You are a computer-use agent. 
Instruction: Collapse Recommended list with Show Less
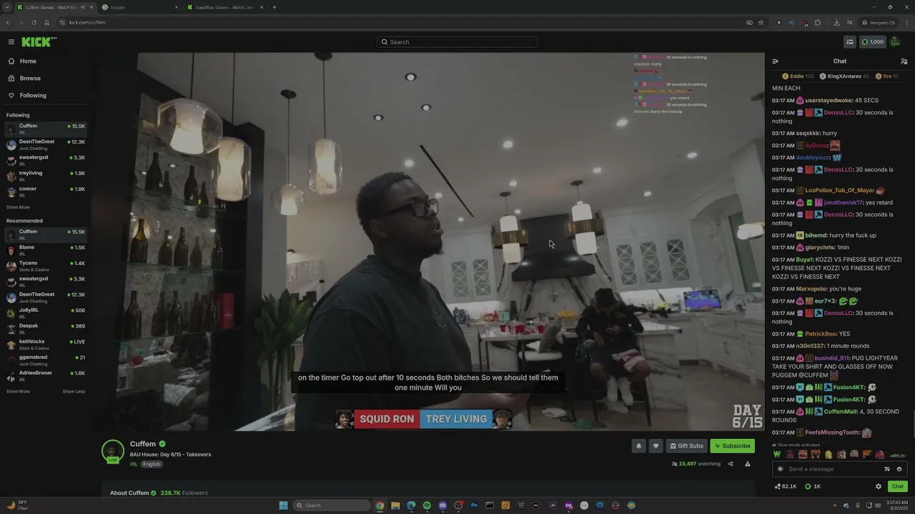[74, 392]
